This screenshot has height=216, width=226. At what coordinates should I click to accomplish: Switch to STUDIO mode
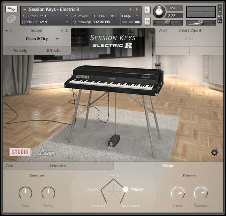pos(20,152)
